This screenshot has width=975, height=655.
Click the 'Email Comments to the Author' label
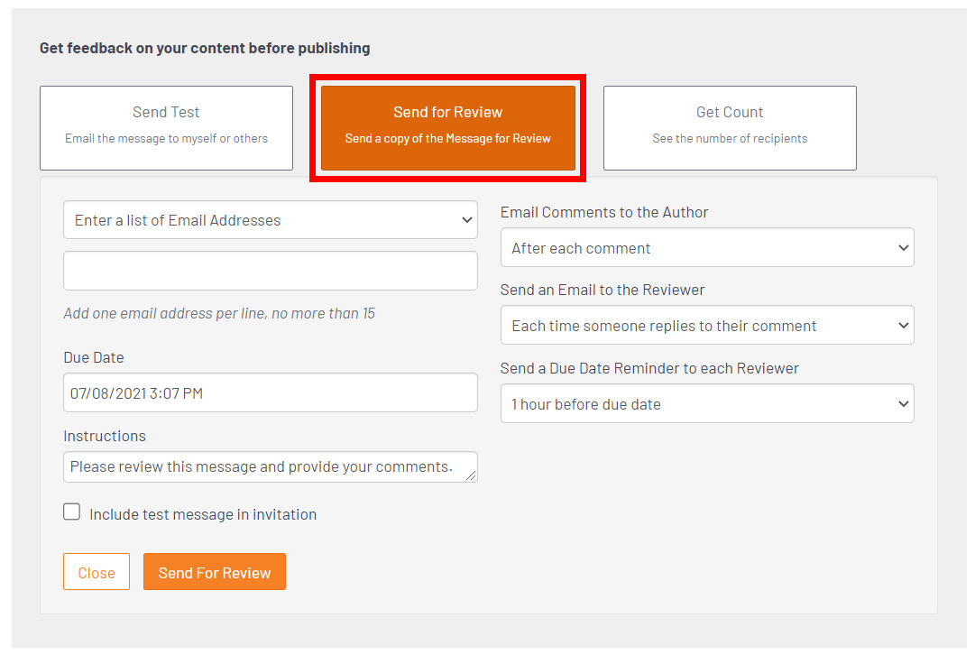tap(604, 212)
